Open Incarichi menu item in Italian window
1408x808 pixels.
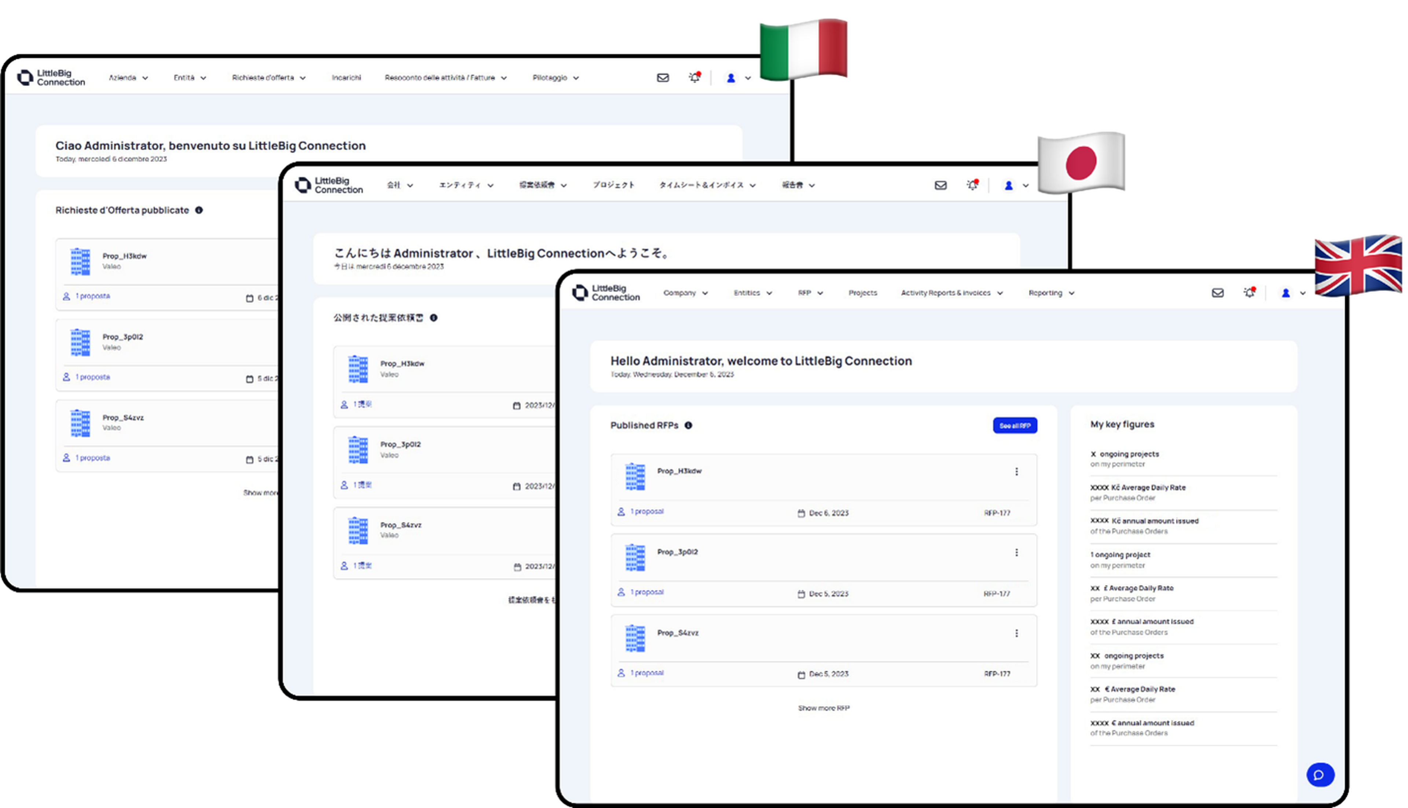coord(346,78)
